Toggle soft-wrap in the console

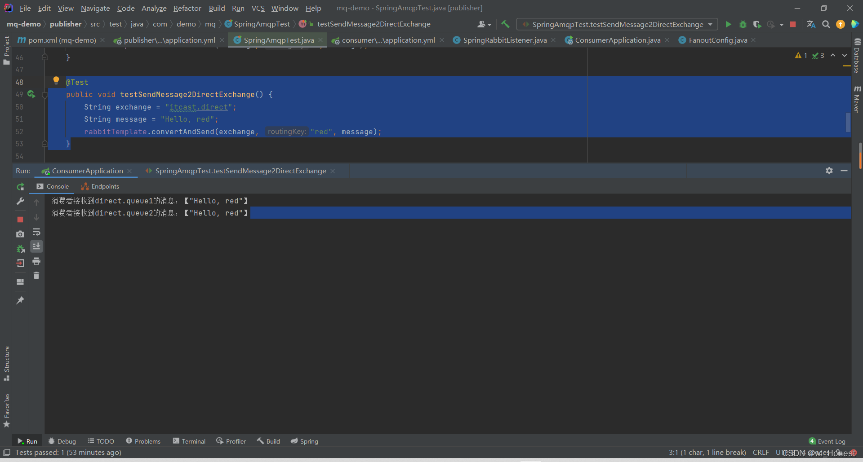(x=36, y=232)
